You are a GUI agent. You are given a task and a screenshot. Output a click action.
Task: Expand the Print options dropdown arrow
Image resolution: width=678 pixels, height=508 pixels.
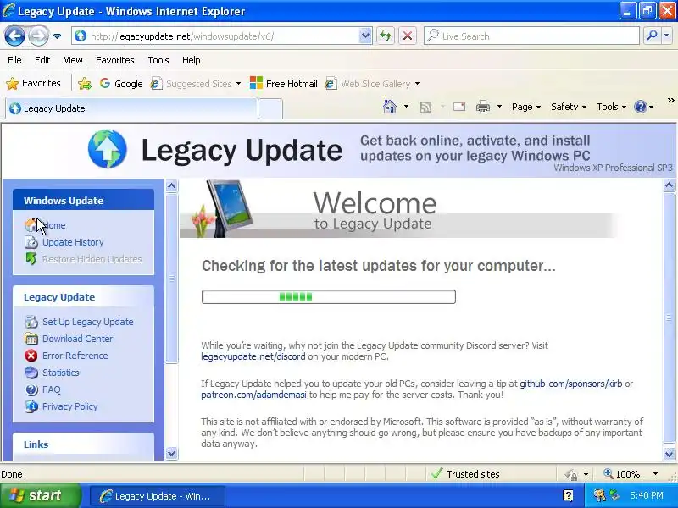[499, 107]
